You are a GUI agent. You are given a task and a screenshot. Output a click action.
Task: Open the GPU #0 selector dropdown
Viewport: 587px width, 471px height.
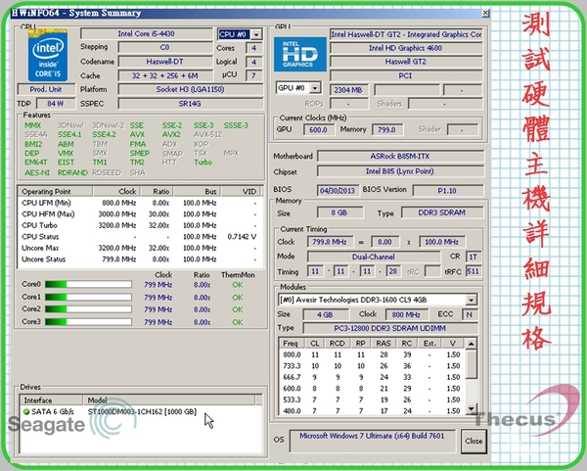(314, 88)
